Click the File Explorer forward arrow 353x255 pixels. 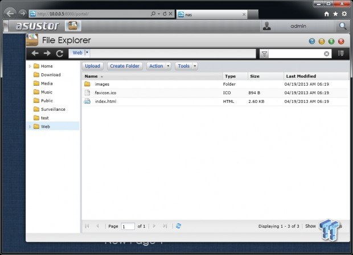pos(47,53)
